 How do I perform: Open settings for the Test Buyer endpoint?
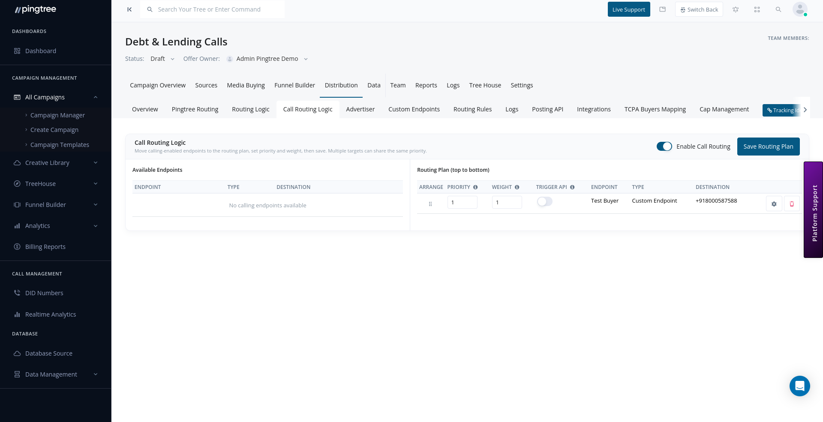click(x=774, y=204)
